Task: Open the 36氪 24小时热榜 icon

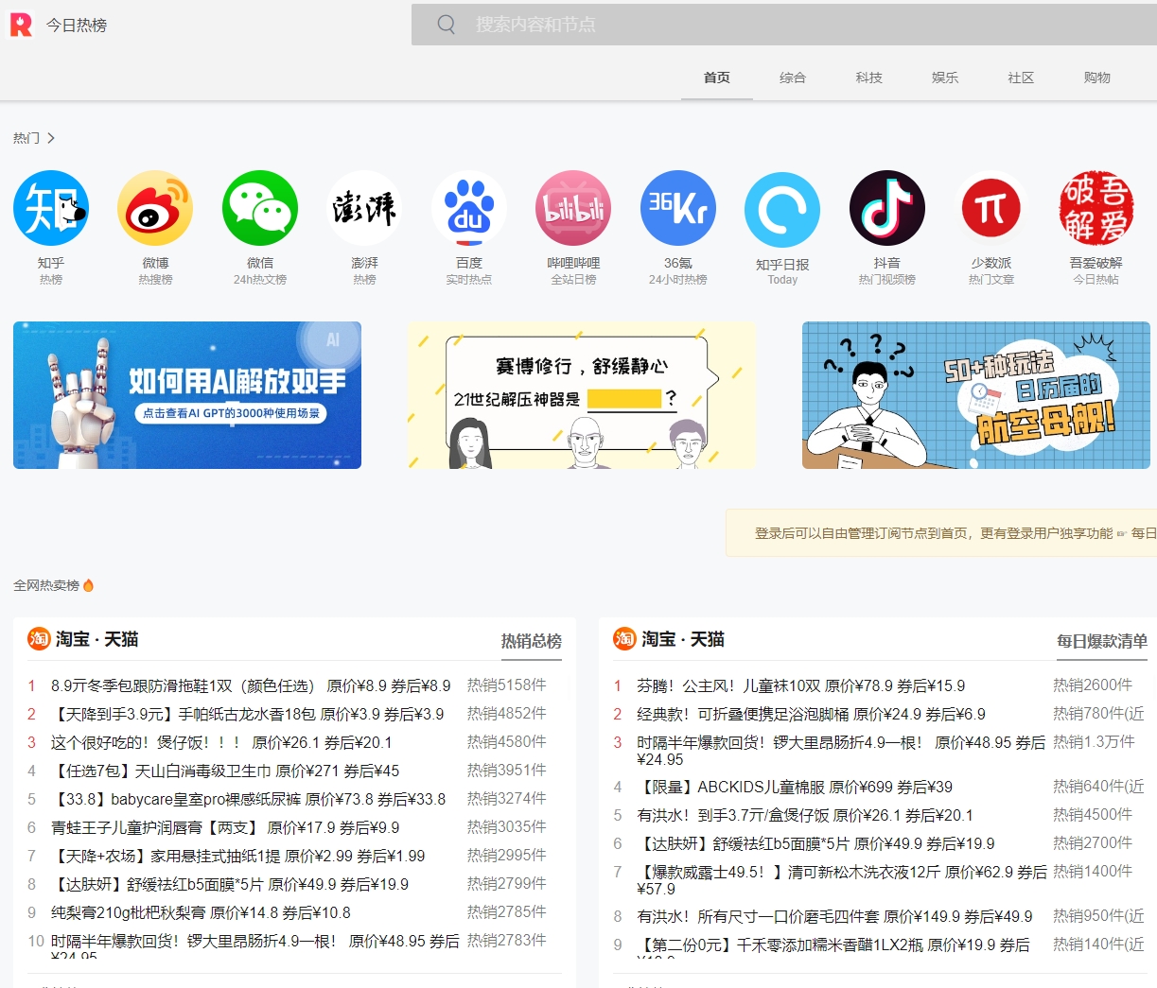Action: tap(678, 208)
